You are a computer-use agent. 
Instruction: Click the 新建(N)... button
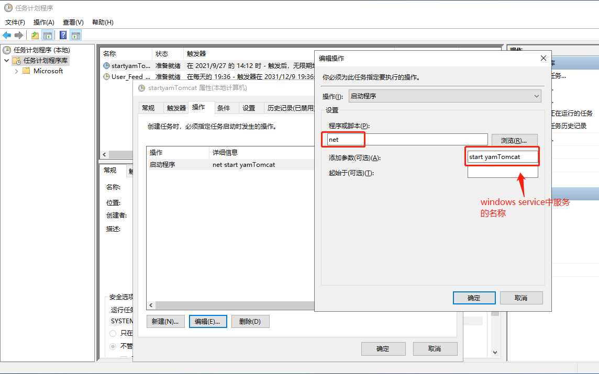click(x=165, y=321)
